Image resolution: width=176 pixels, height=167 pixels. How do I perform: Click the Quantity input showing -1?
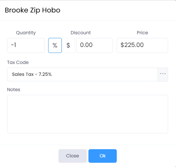click(x=26, y=45)
